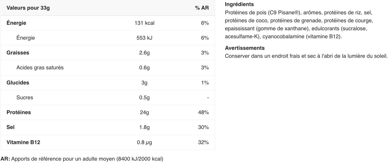
Task: Click the Sucres row label
Action: (x=25, y=98)
